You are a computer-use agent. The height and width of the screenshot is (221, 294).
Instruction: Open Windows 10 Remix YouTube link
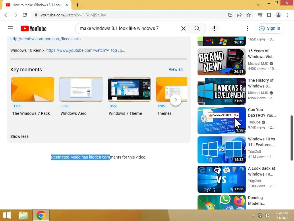86,50
